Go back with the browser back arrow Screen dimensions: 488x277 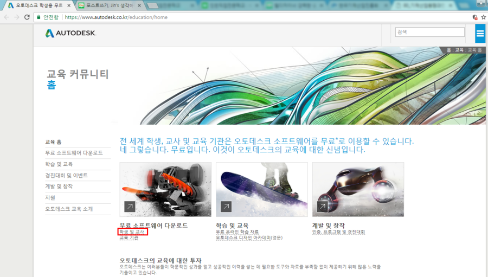pos(7,17)
